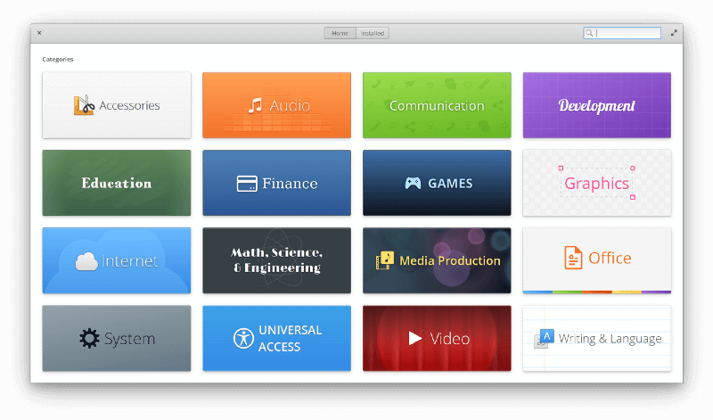Click the film-note icon on Media Production
This screenshot has height=420, width=713.
click(385, 260)
